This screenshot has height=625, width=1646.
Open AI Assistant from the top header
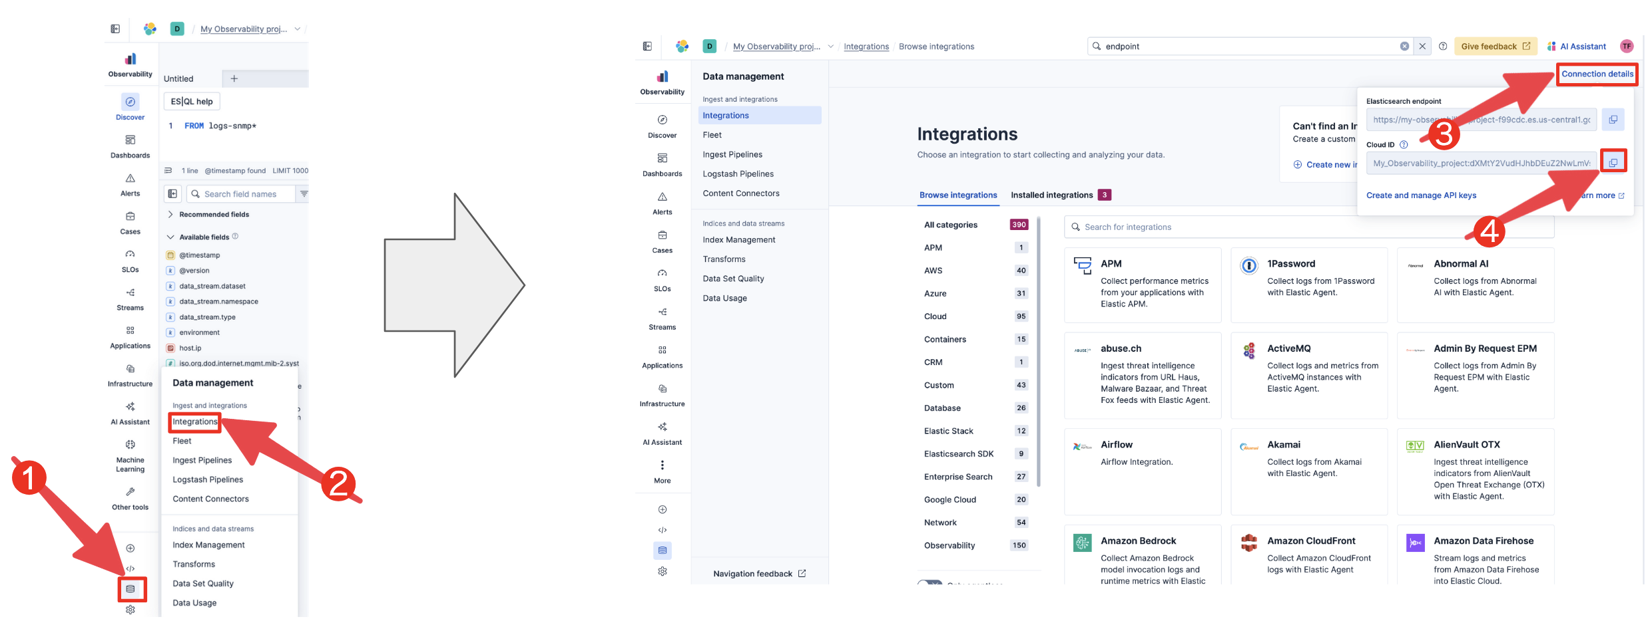click(1577, 46)
